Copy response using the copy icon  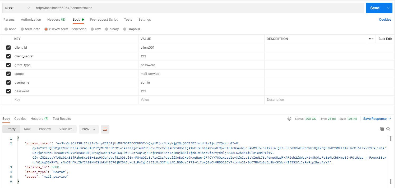pyautogui.click(x=382, y=129)
